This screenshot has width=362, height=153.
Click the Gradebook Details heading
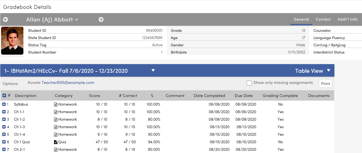coord(27,7)
